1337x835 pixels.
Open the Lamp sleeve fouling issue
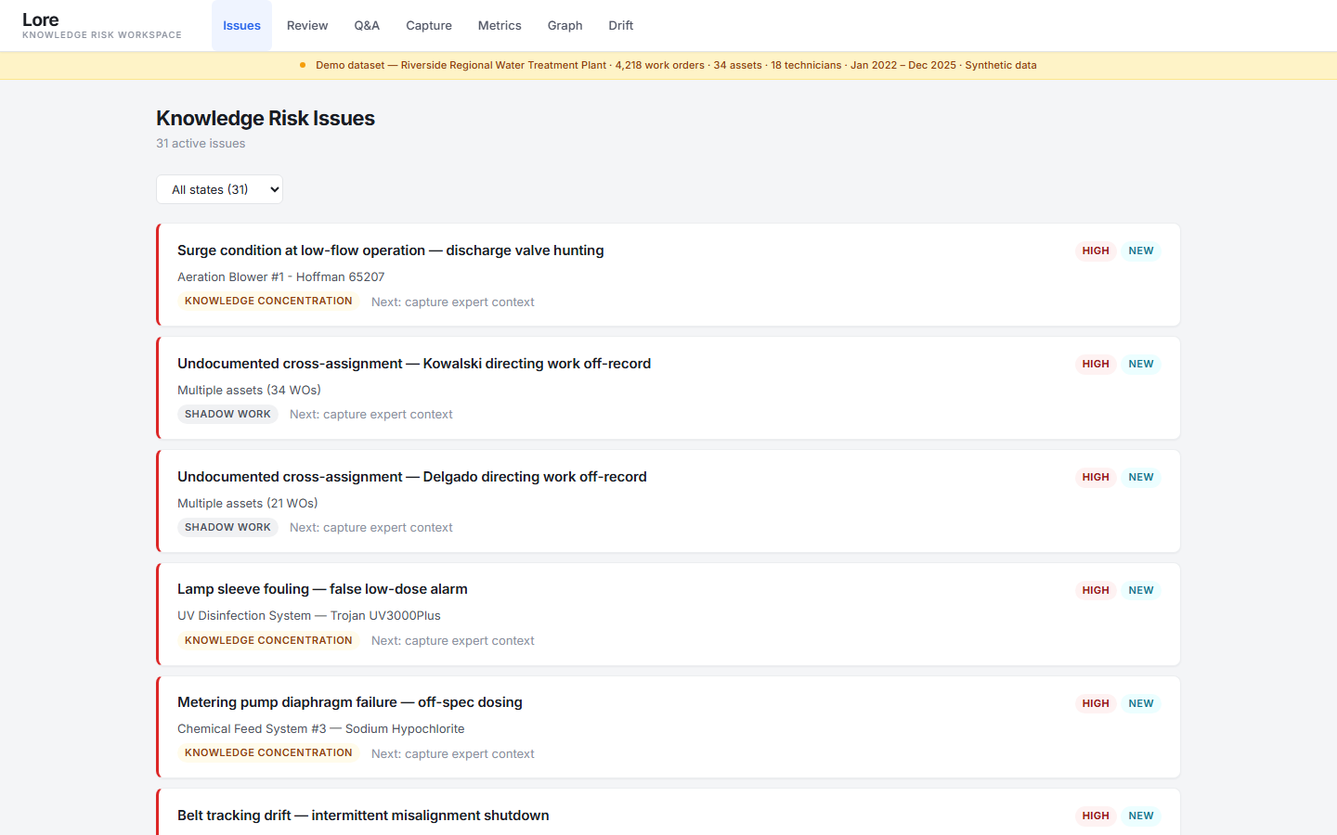(x=322, y=589)
